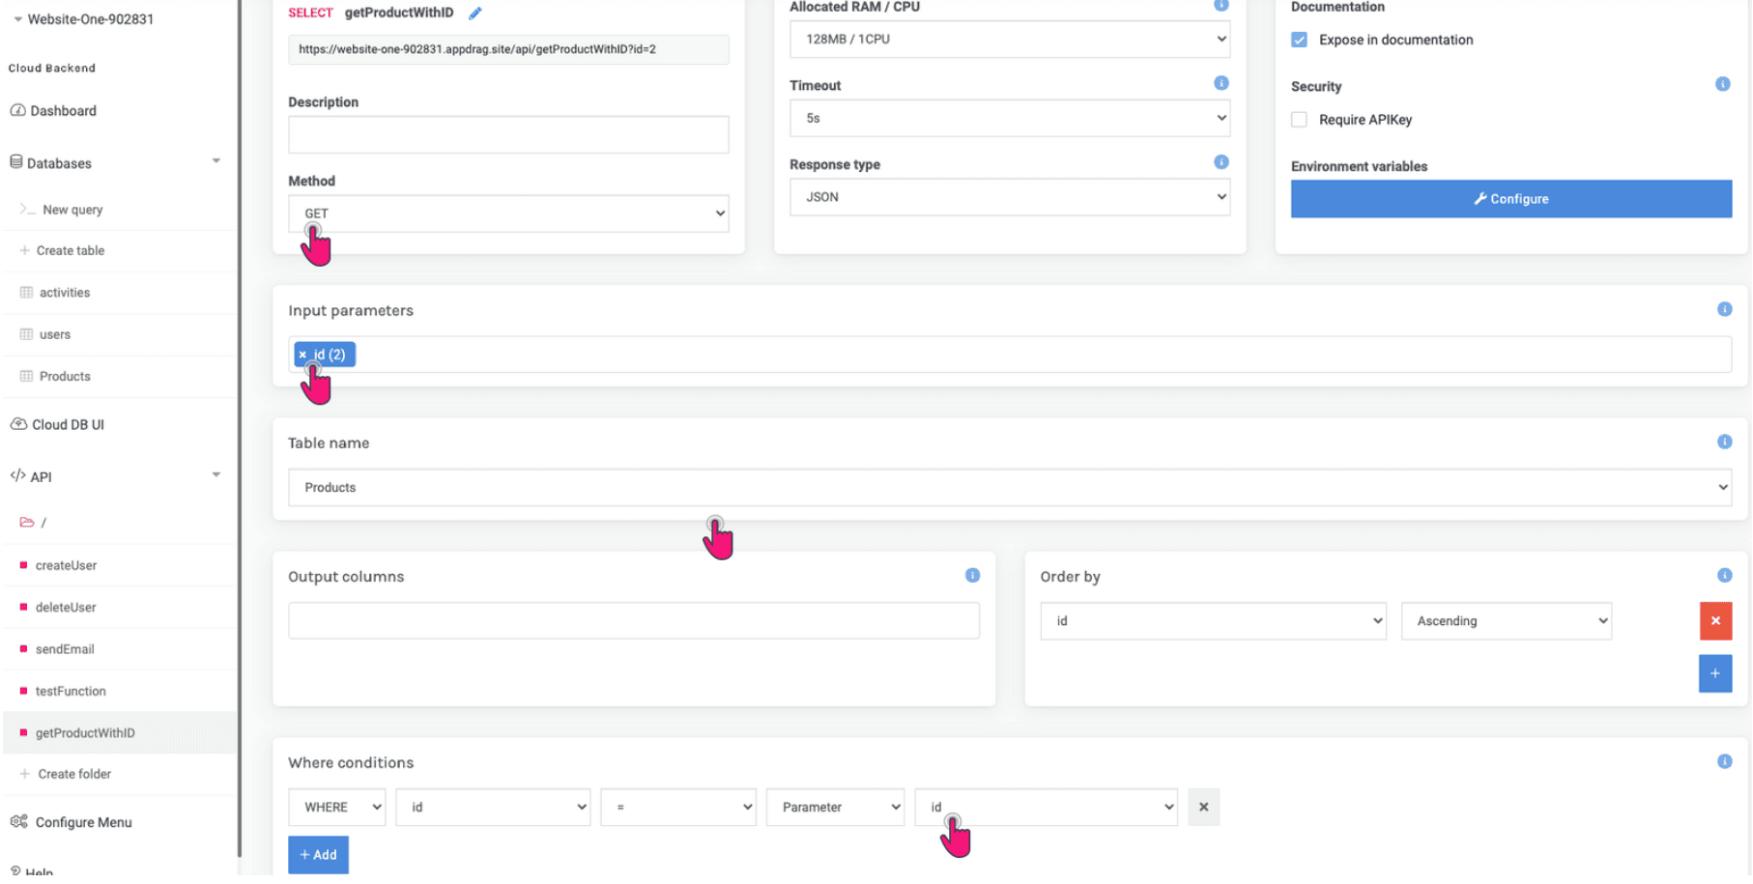Collapse the Databases section

[x=216, y=159]
